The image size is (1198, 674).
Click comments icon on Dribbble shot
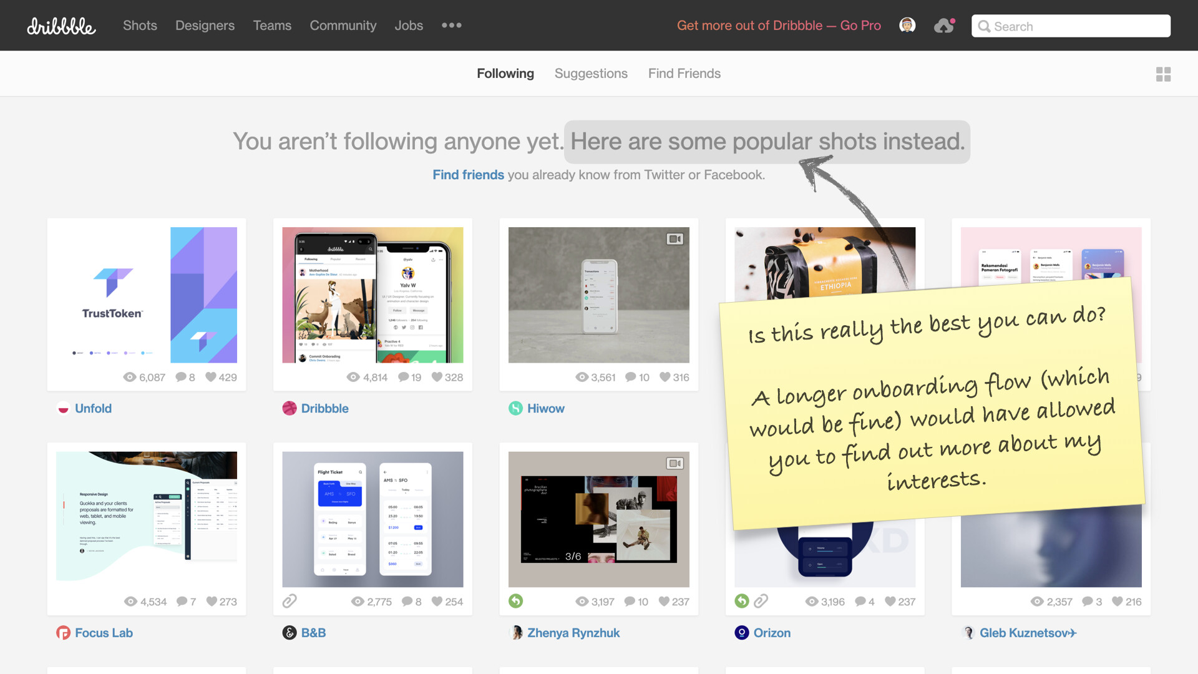click(x=403, y=377)
